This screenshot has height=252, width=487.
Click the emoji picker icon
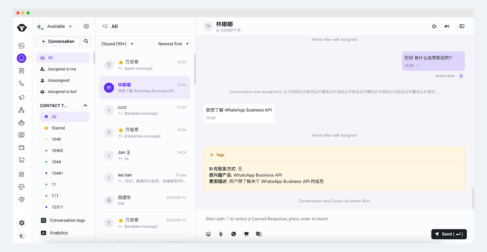pyautogui.click(x=208, y=234)
